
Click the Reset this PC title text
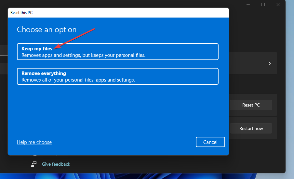pos(21,13)
